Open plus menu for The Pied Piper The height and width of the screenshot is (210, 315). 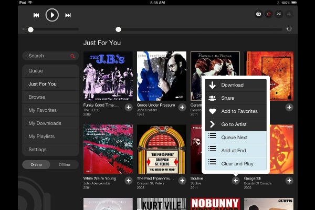(x=182, y=181)
